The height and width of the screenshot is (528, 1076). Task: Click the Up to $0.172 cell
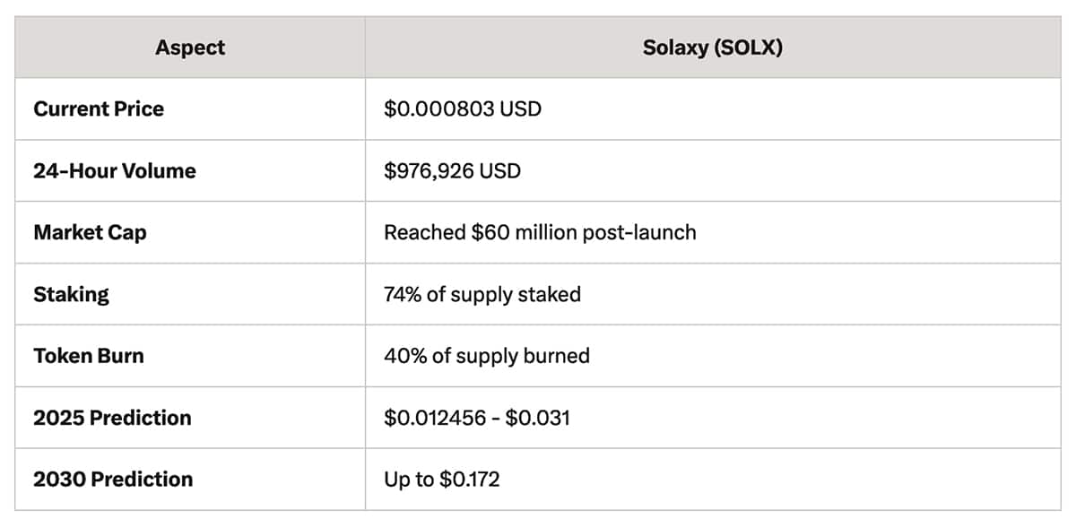pos(442,480)
